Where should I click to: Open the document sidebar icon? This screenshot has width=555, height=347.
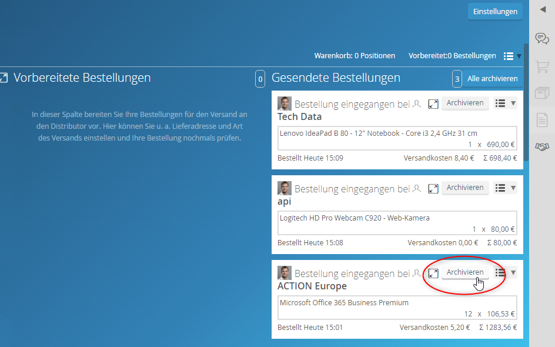click(542, 120)
